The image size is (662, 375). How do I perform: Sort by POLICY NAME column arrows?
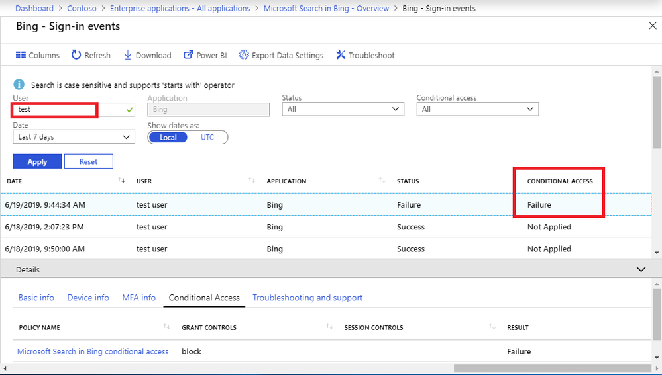point(167,327)
